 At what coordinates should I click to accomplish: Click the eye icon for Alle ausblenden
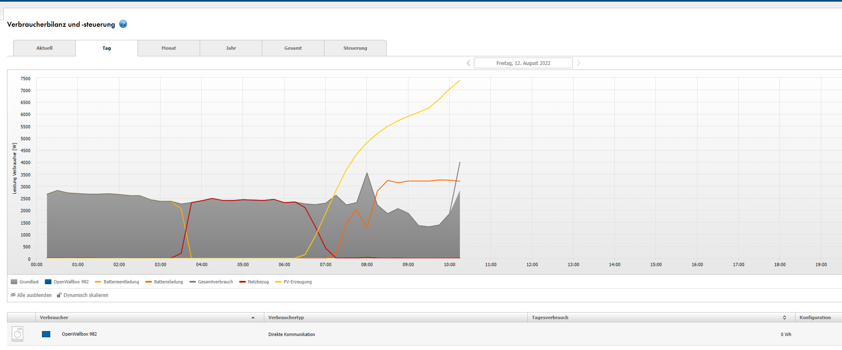(13, 295)
